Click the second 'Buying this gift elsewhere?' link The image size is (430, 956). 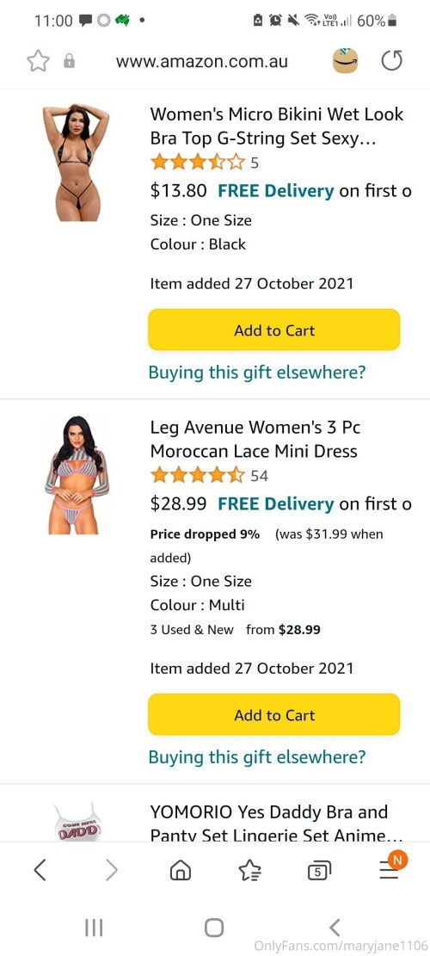(x=257, y=756)
